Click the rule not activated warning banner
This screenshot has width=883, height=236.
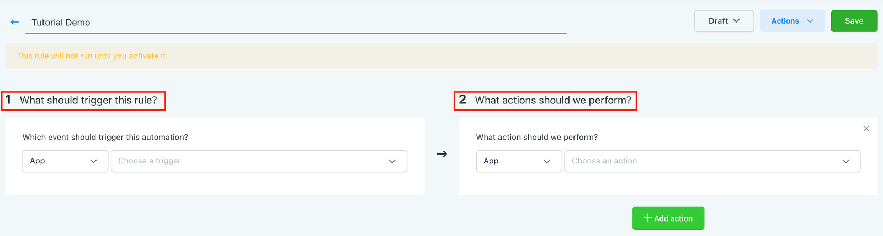tap(441, 56)
